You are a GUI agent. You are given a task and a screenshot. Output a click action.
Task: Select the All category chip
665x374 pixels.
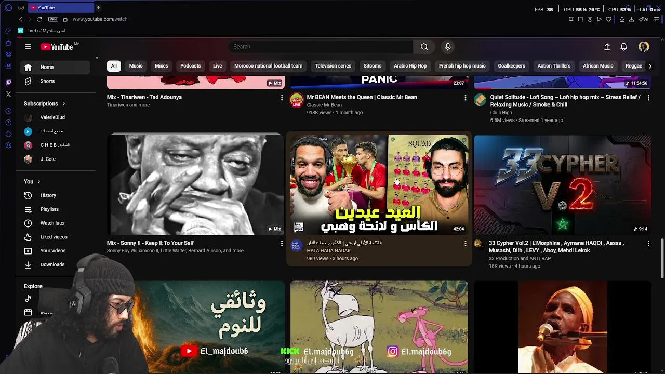(x=114, y=66)
